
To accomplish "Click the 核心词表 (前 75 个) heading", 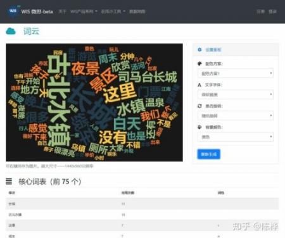I will coord(50,181).
